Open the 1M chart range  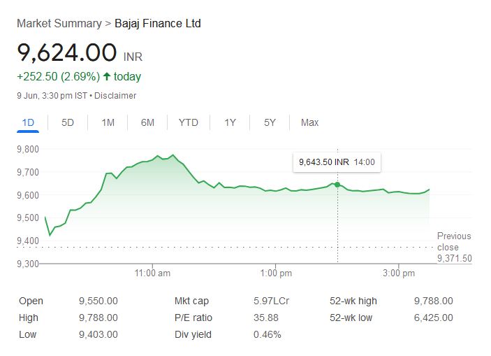[108, 122]
